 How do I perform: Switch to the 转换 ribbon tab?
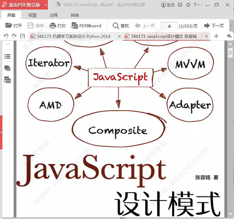(75, 15)
